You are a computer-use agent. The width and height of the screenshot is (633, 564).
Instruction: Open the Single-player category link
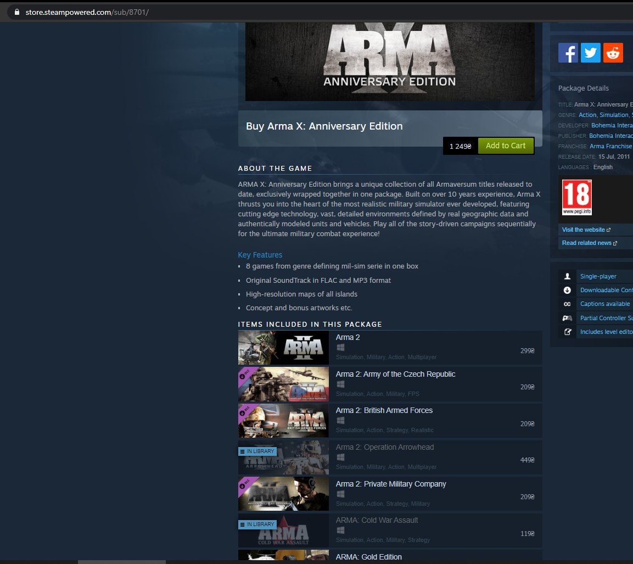[x=598, y=277]
